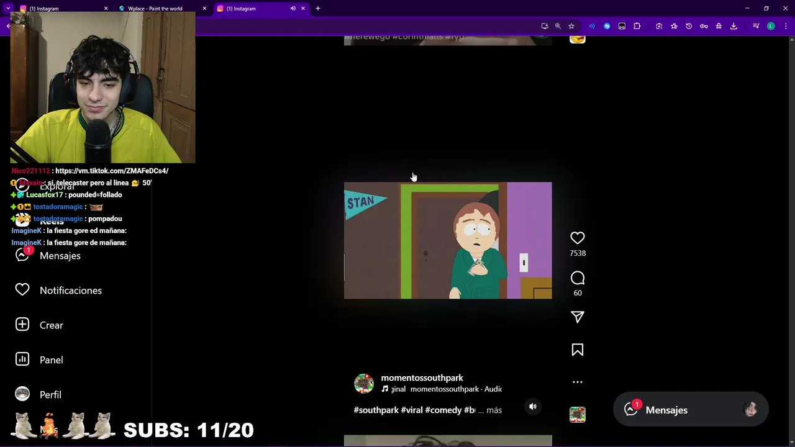Open a new browser tab

tap(318, 9)
